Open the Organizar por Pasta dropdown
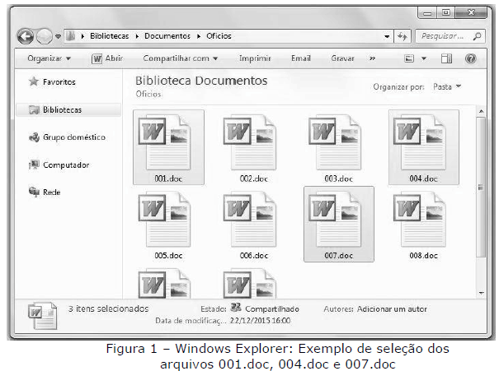 [x=447, y=86]
